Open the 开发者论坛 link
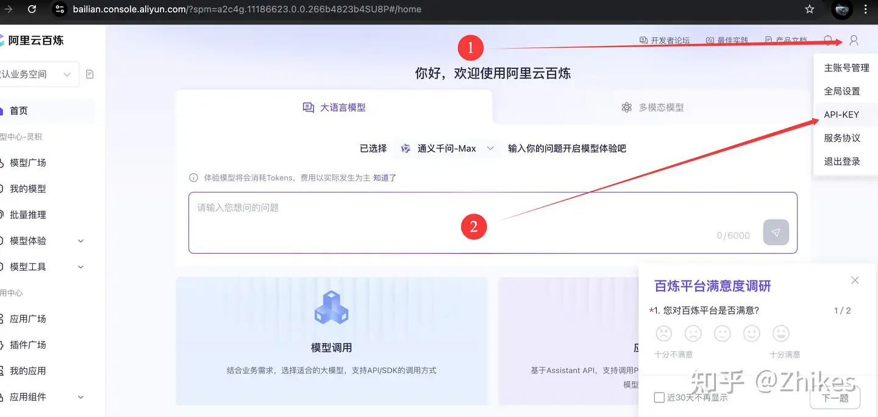 665,41
